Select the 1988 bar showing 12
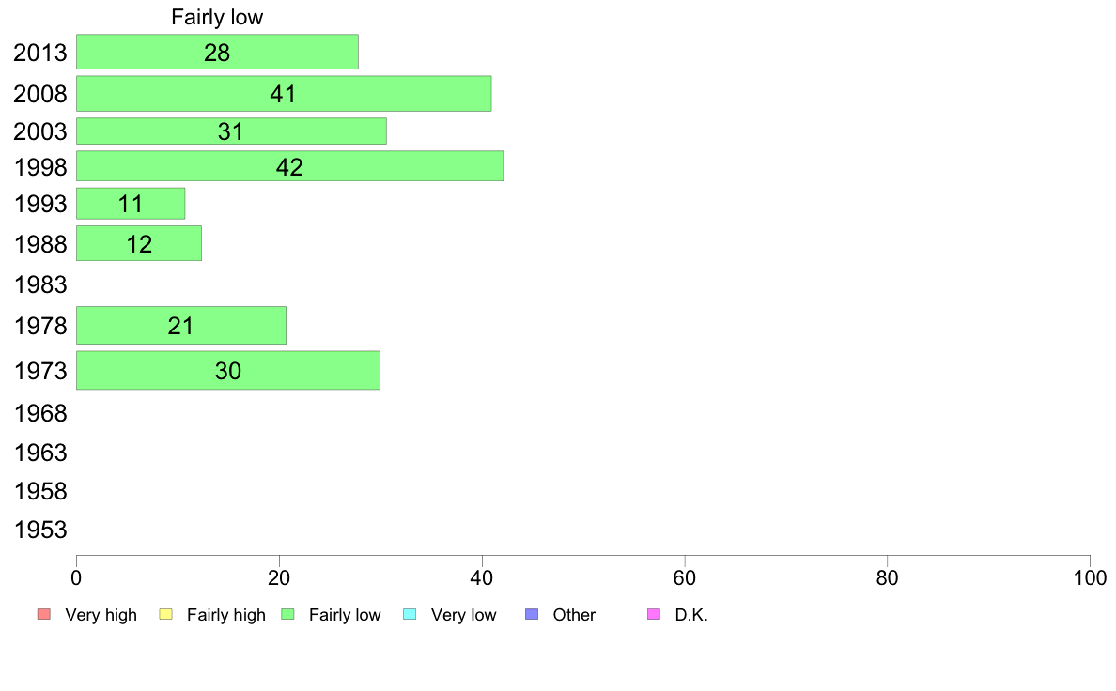This screenshot has width=1116, height=691. click(139, 243)
